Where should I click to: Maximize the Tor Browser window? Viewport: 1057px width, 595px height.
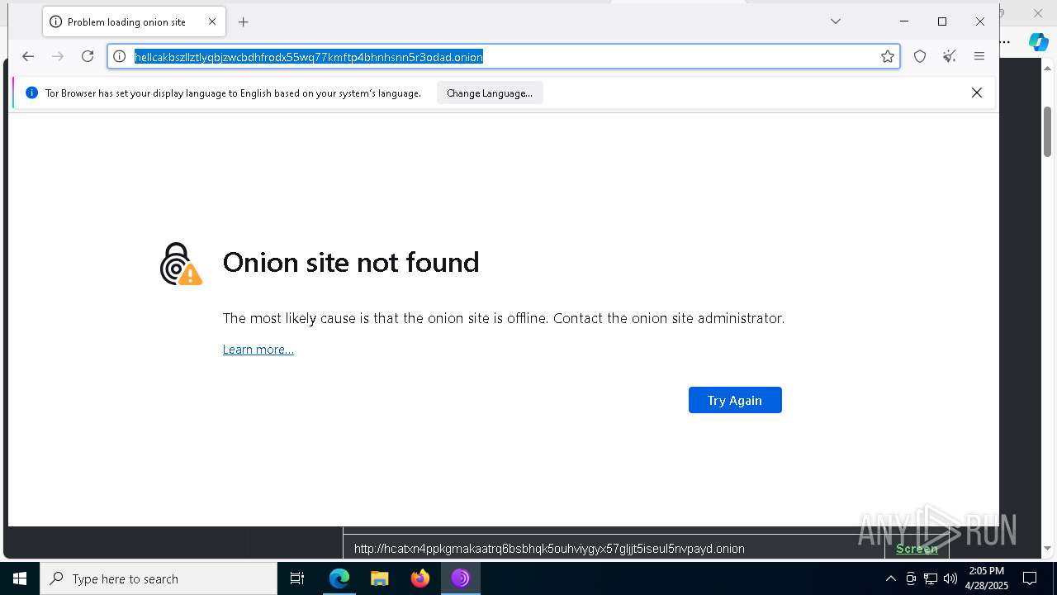(942, 21)
